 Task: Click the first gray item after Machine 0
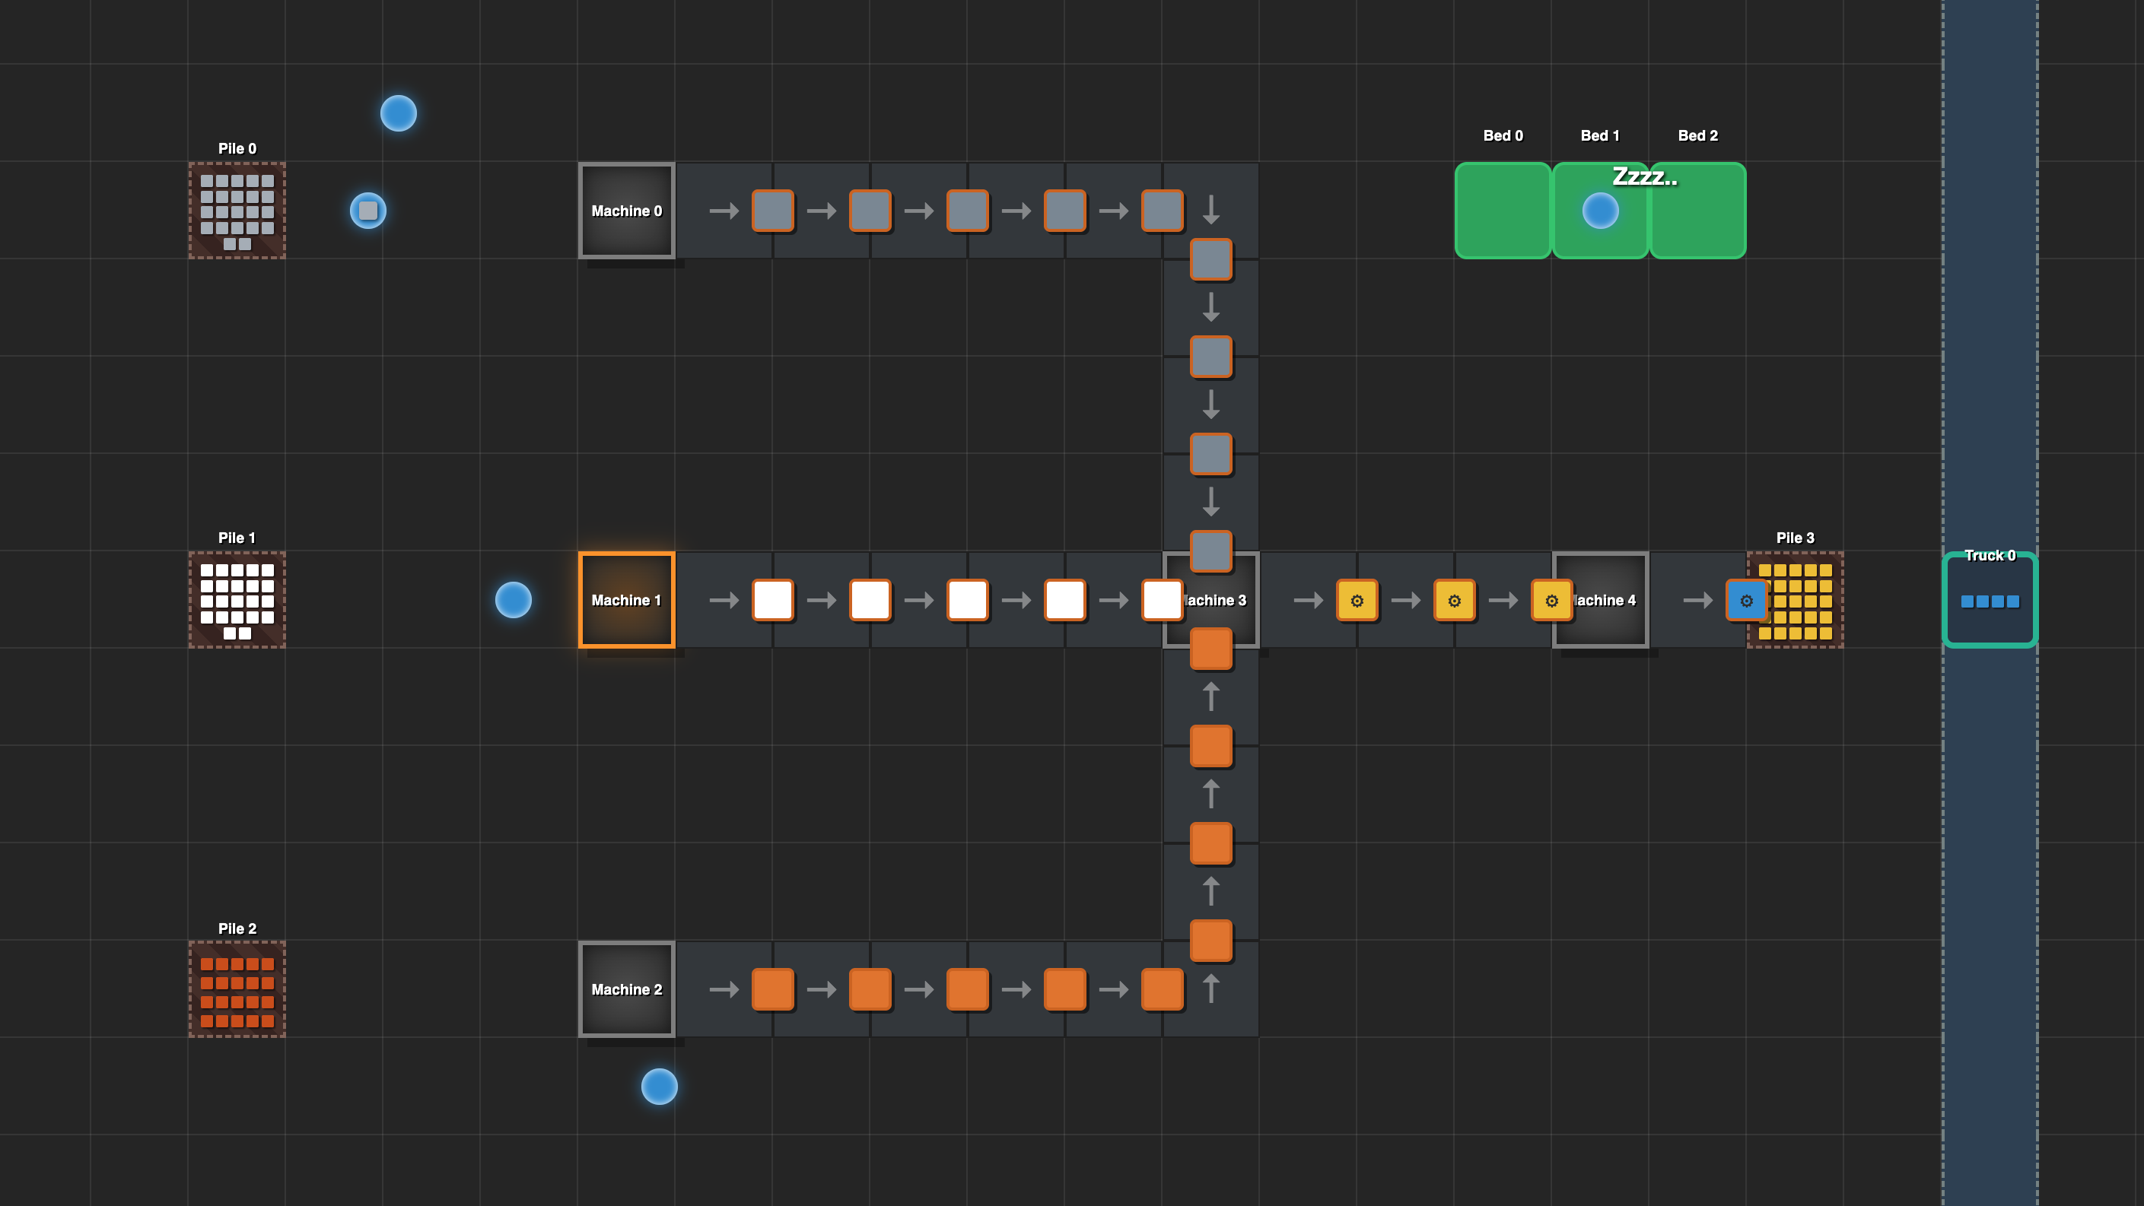tap(772, 211)
